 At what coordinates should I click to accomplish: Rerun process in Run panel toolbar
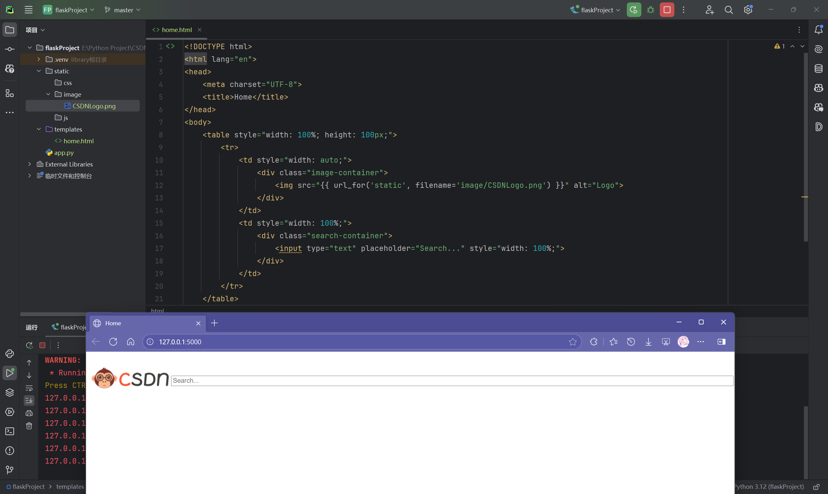coord(29,345)
